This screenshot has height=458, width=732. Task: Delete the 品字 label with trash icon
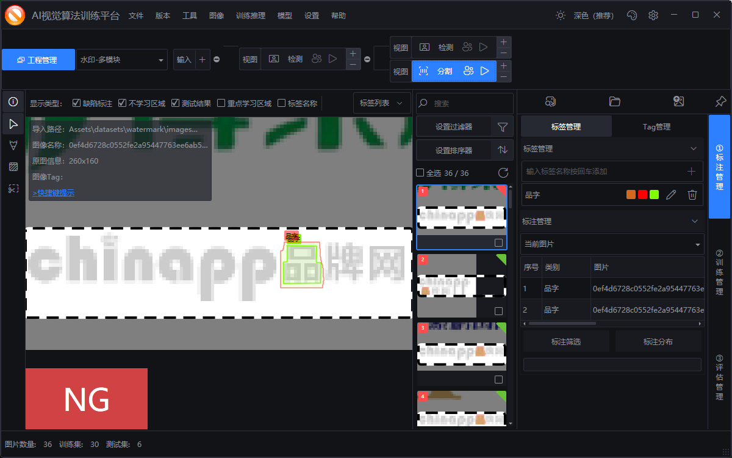(x=692, y=195)
